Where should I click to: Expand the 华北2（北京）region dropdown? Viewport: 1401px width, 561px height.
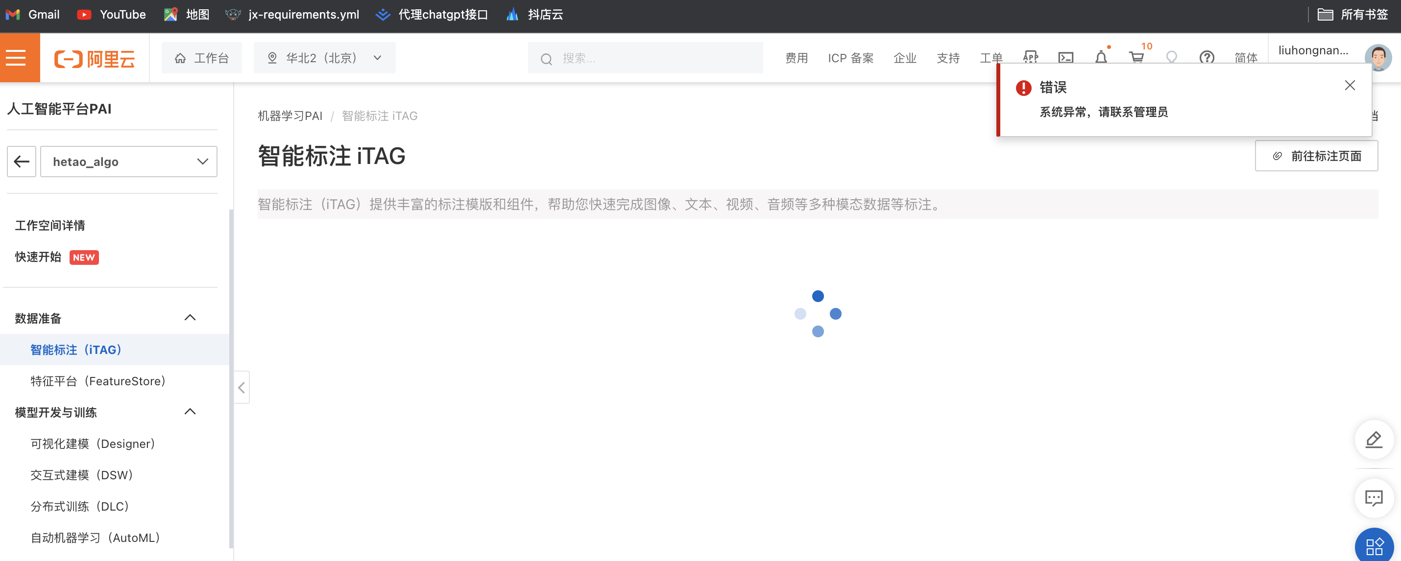click(x=325, y=58)
